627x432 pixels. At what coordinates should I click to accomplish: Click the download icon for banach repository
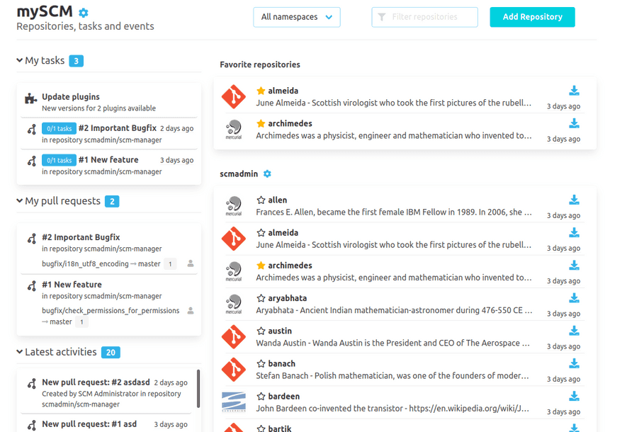pyautogui.click(x=574, y=364)
